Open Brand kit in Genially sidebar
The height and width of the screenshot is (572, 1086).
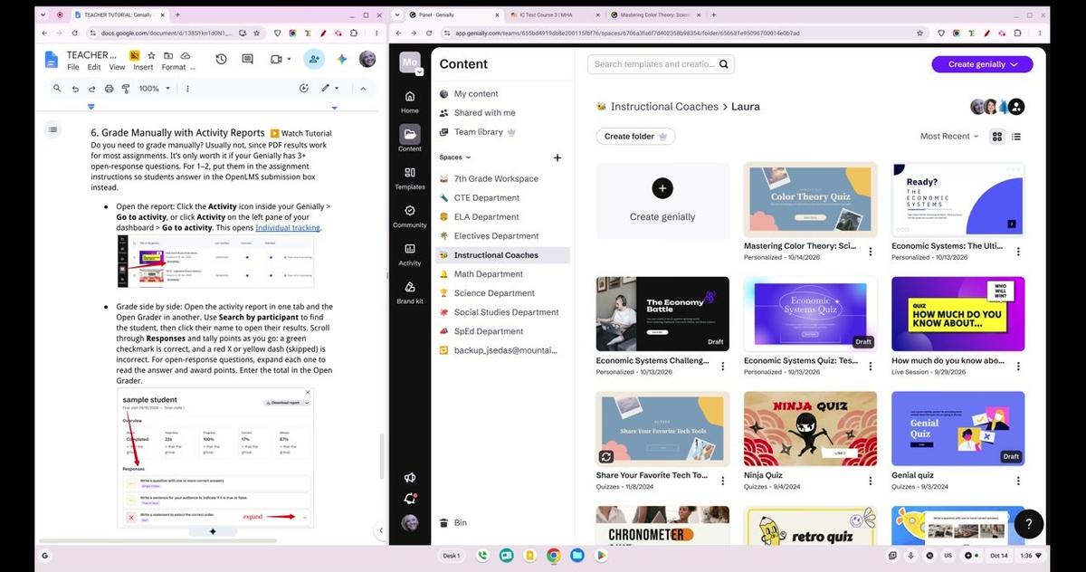point(410,291)
